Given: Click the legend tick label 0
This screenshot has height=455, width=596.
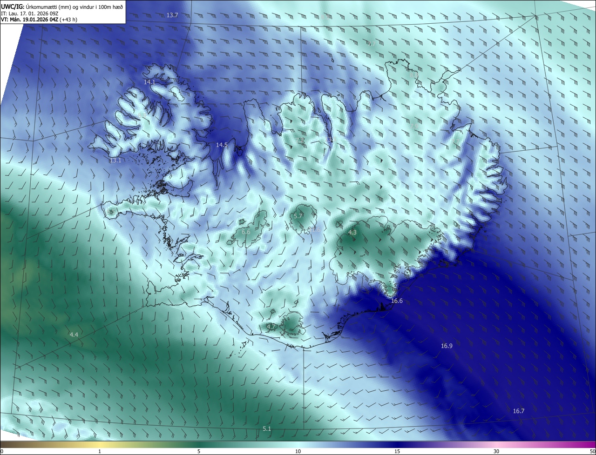Looking at the screenshot, I should (x=2, y=451).
